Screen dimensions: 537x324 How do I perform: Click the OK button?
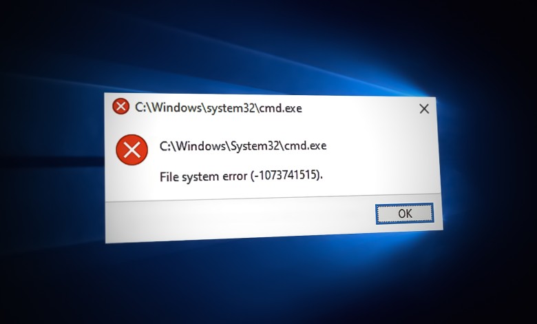tap(404, 214)
